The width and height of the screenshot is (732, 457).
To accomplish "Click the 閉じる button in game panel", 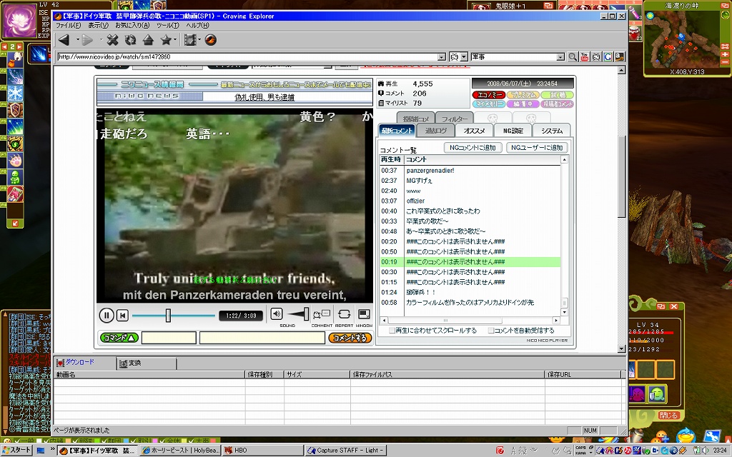I will click(x=668, y=416).
